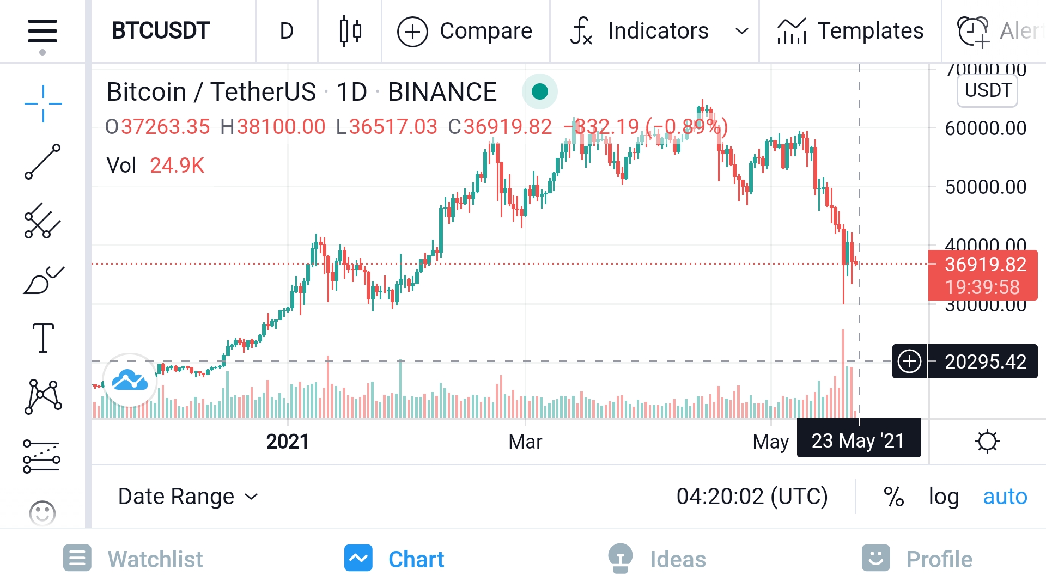Open the pitchfork drawing tools
Screen dimensions: 1046x588
click(42, 220)
